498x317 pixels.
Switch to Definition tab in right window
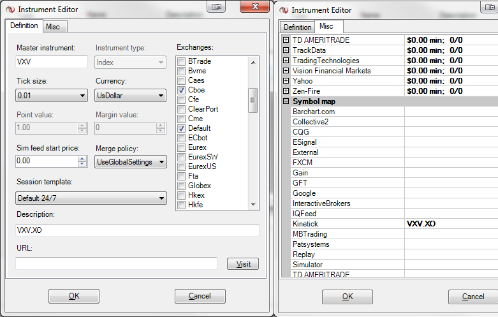tap(297, 27)
